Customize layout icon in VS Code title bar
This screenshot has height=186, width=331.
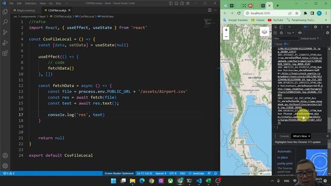[188, 3]
